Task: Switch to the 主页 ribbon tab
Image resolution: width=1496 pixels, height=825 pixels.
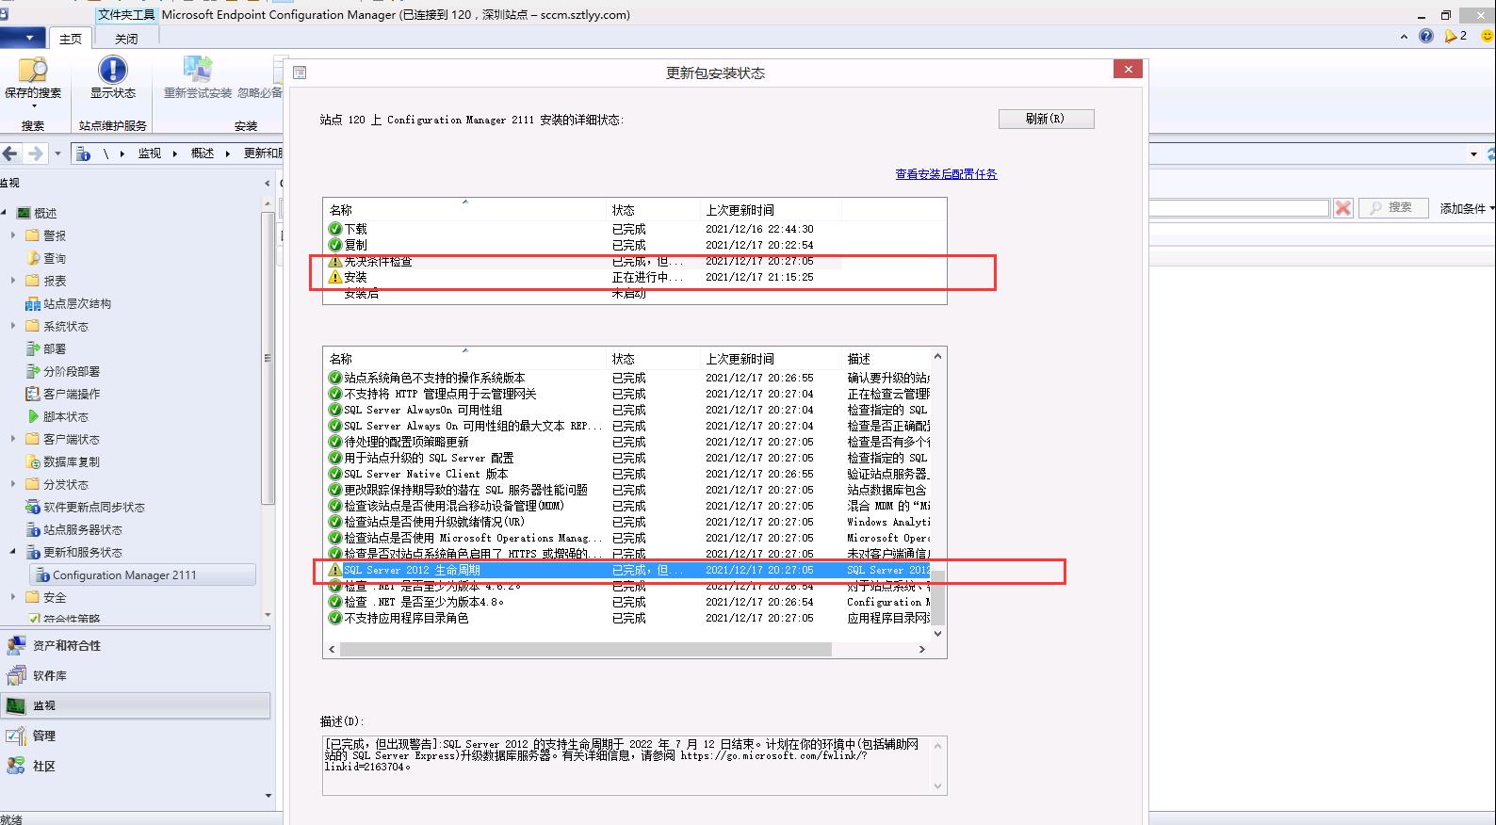Action: pos(71,39)
